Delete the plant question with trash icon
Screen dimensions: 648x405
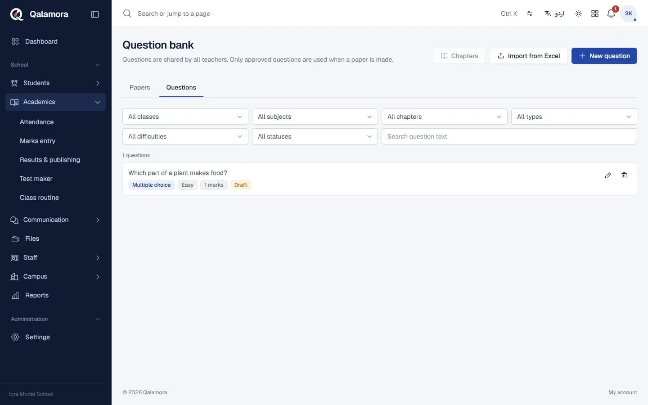(x=624, y=175)
